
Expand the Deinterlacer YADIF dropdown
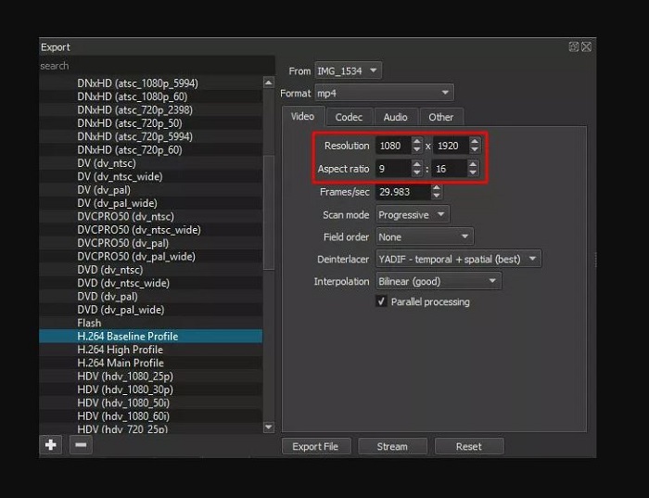coord(458,259)
